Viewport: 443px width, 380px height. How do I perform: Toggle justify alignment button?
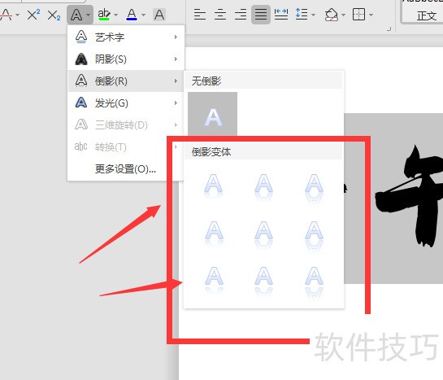point(260,14)
